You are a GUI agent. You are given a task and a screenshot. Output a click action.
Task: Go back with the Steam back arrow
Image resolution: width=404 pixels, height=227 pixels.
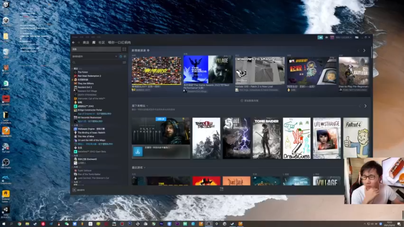click(x=73, y=42)
